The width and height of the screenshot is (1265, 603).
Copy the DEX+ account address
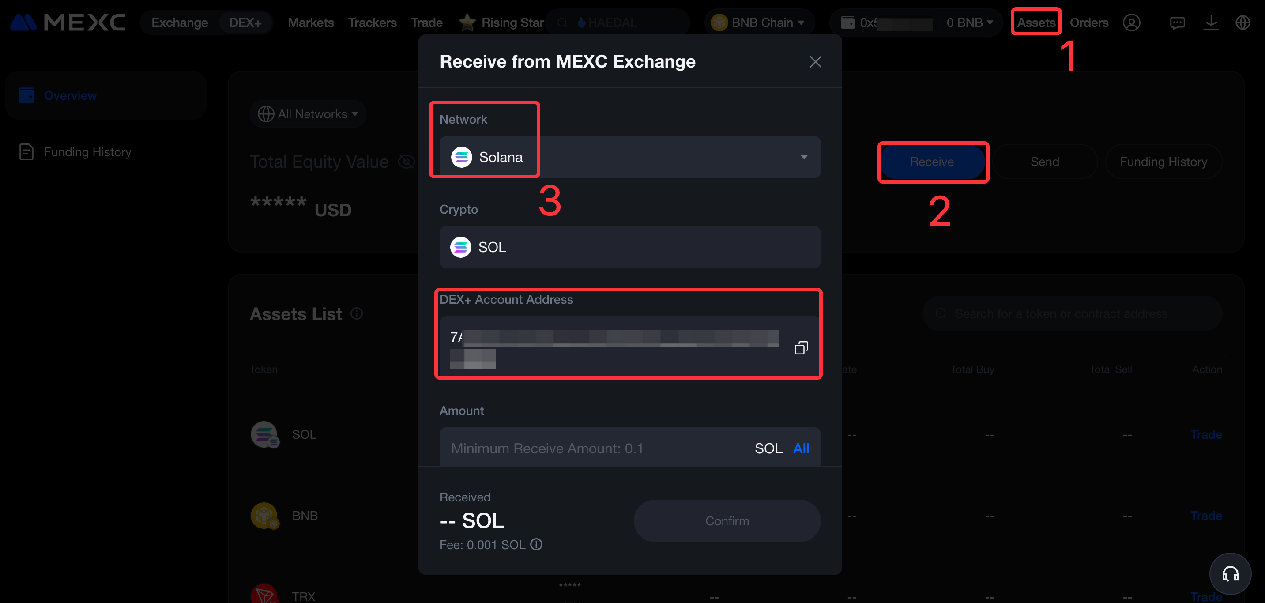[801, 348]
